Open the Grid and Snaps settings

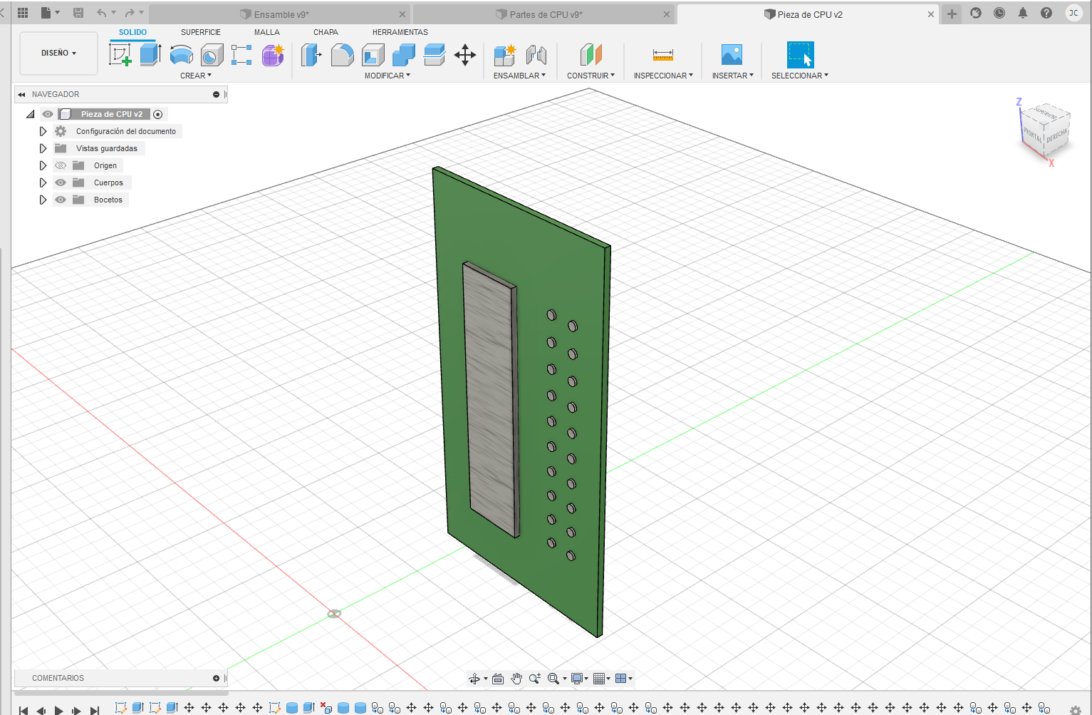click(599, 679)
